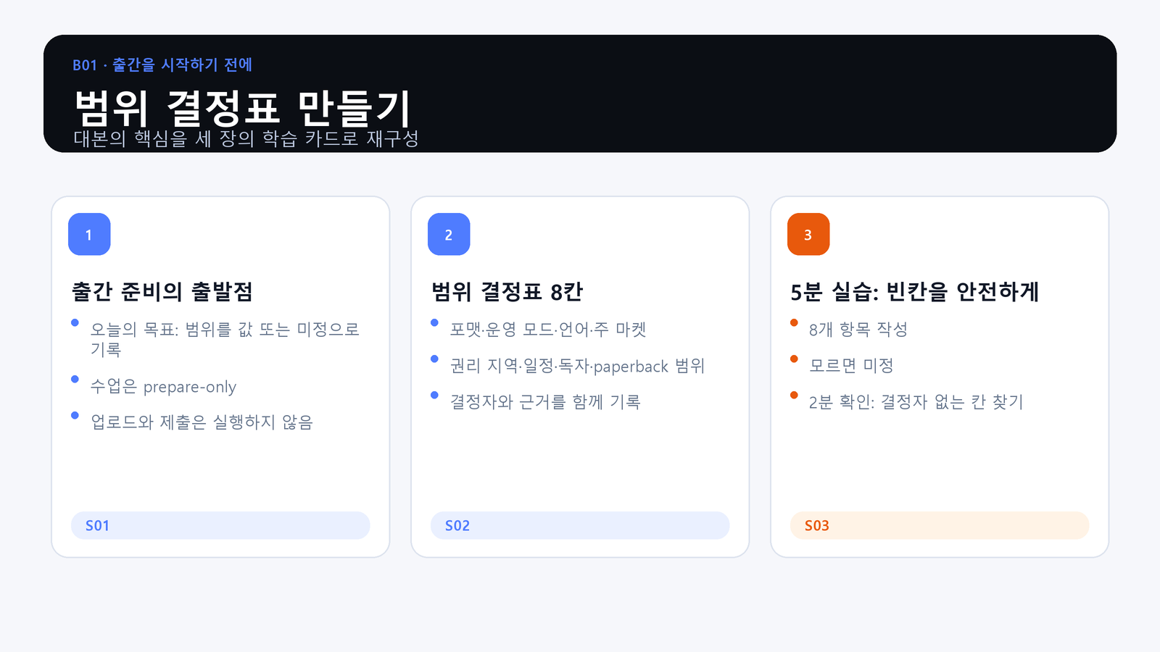Click bullet text 수업은 prepare-only
Image resolution: width=1160 pixels, height=652 pixels.
pos(163,387)
